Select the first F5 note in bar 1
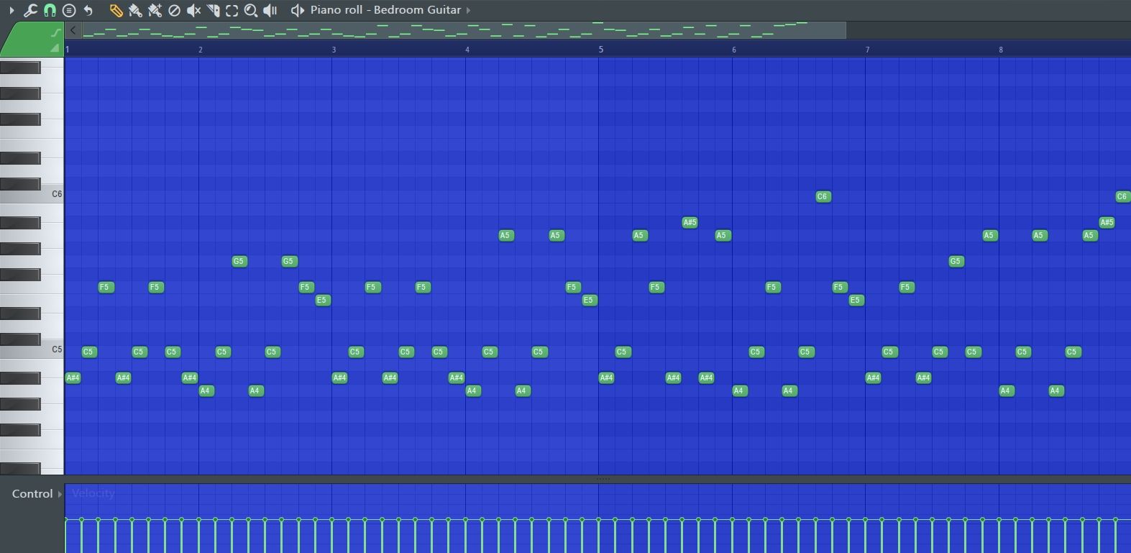 pos(106,287)
